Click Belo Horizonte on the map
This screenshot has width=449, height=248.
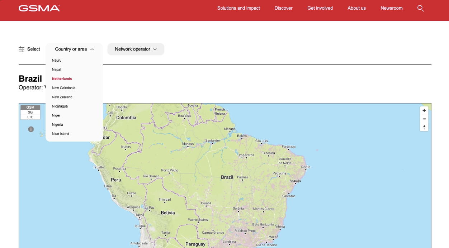coord(263,224)
